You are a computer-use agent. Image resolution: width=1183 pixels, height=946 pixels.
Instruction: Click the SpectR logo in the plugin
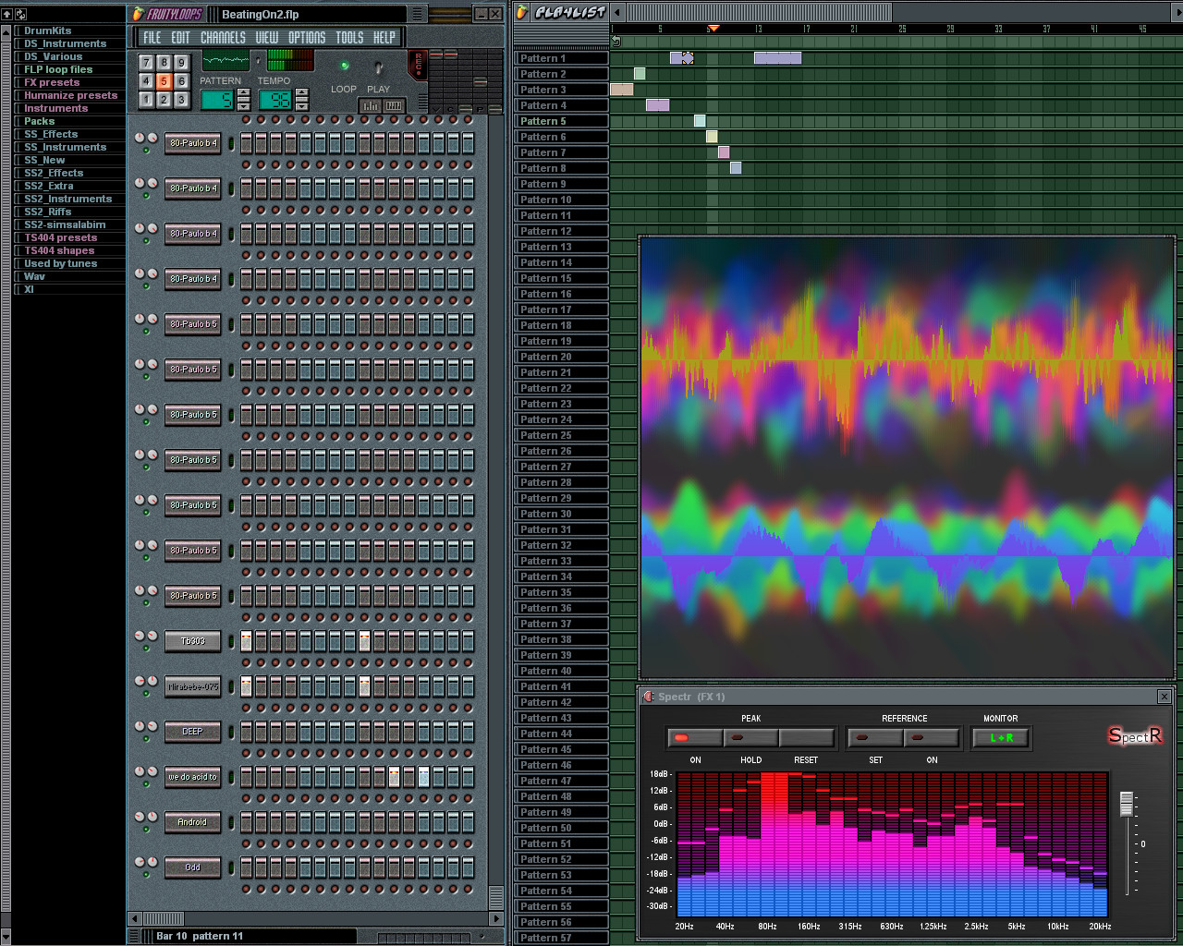pyautogui.click(x=1135, y=735)
